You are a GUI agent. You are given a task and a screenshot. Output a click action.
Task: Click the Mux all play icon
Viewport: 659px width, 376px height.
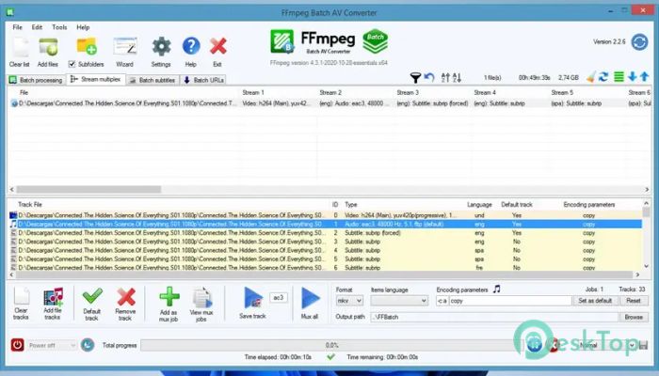pyautogui.click(x=310, y=299)
